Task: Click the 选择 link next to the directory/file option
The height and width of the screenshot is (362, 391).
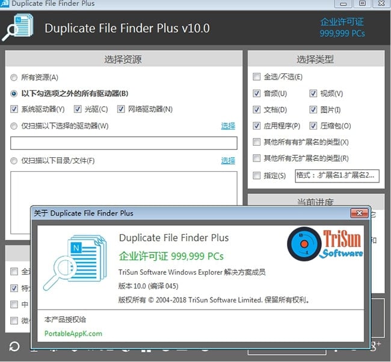Action: (x=228, y=161)
